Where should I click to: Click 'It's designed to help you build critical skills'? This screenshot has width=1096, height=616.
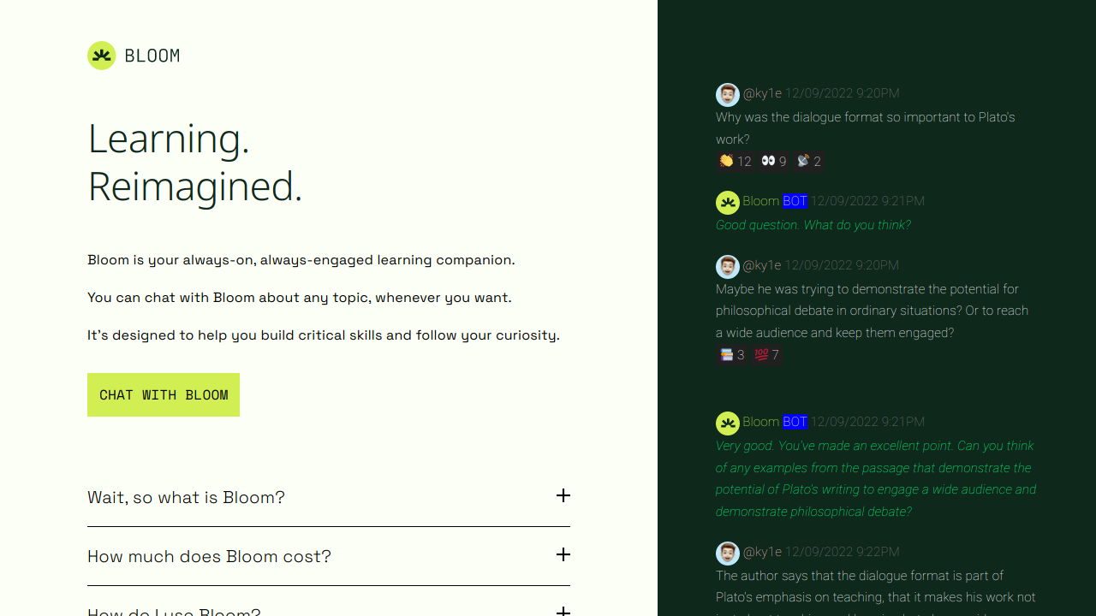(324, 335)
